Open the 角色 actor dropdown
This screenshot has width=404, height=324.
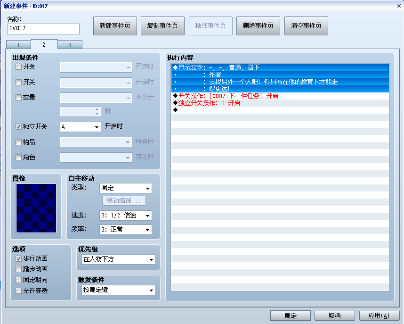(x=96, y=158)
